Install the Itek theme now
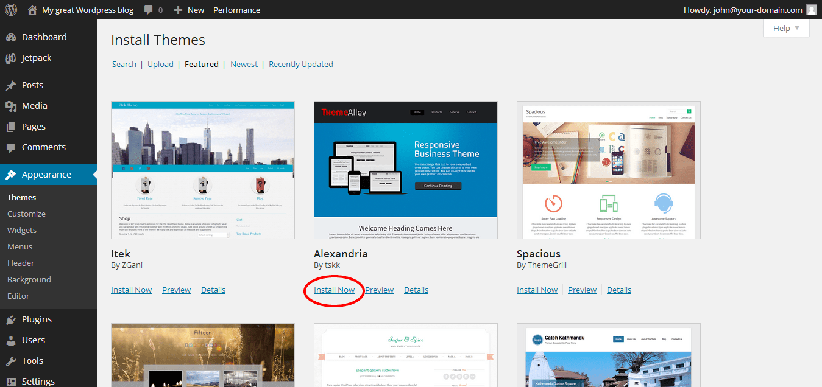 click(131, 290)
